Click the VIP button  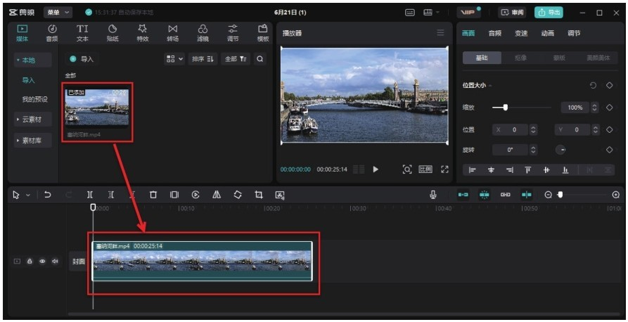(468, 13)
